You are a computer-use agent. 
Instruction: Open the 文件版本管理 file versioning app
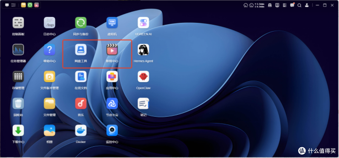(50, 76)
